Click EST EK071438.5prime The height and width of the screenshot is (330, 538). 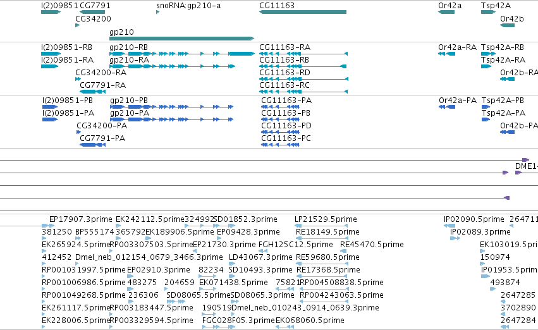(x=233, y=283)
